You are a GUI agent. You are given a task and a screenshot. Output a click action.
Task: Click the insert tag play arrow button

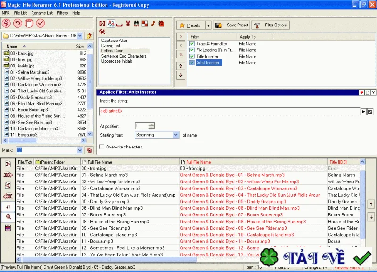363,112
